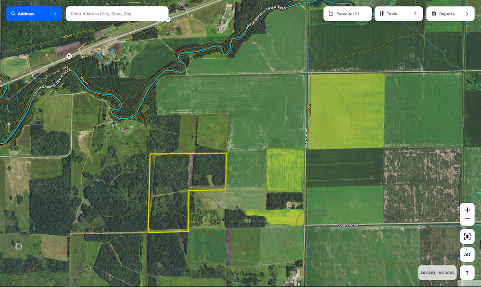Open help with the question mark icon
481x287 pixels.
[467, 273]
